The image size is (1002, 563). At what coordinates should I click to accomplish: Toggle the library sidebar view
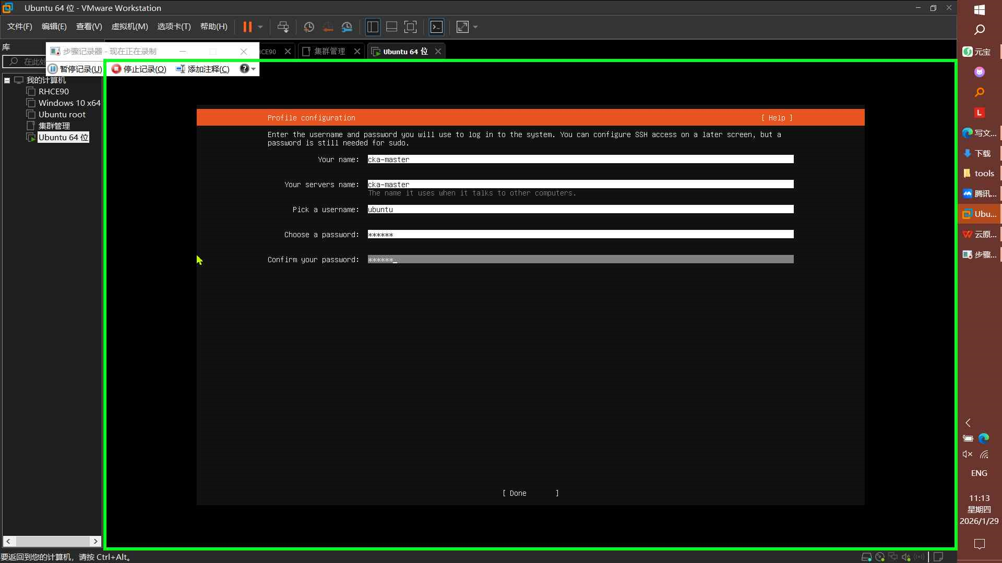[x=373, y=27]
